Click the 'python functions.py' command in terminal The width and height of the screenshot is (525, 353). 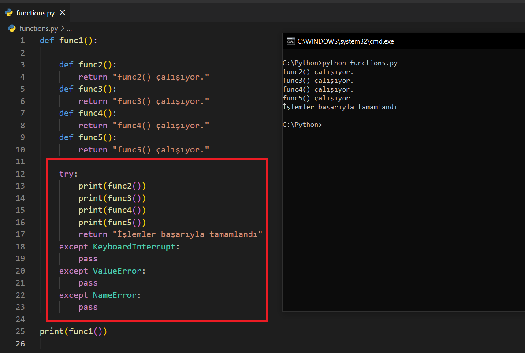pyautogui.click(x=360, y=63)
